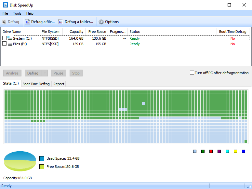Viewport: 252px width, 189px height.
Task: Click the 159 GB capacity cell
Action: click(78, 44)
